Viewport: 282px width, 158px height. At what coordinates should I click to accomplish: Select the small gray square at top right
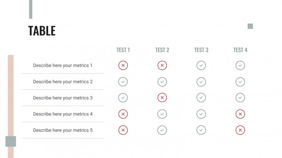pos(250,26)
